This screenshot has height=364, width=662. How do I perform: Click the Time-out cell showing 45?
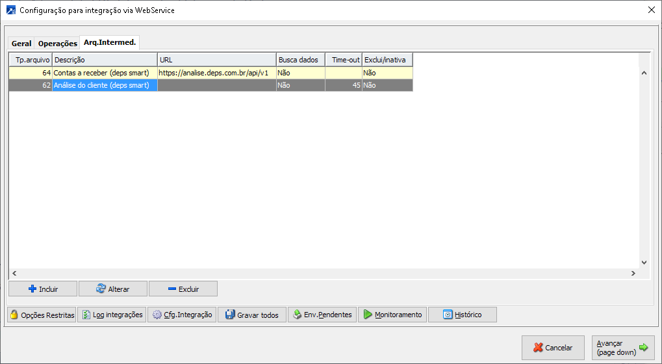(344, 85)
